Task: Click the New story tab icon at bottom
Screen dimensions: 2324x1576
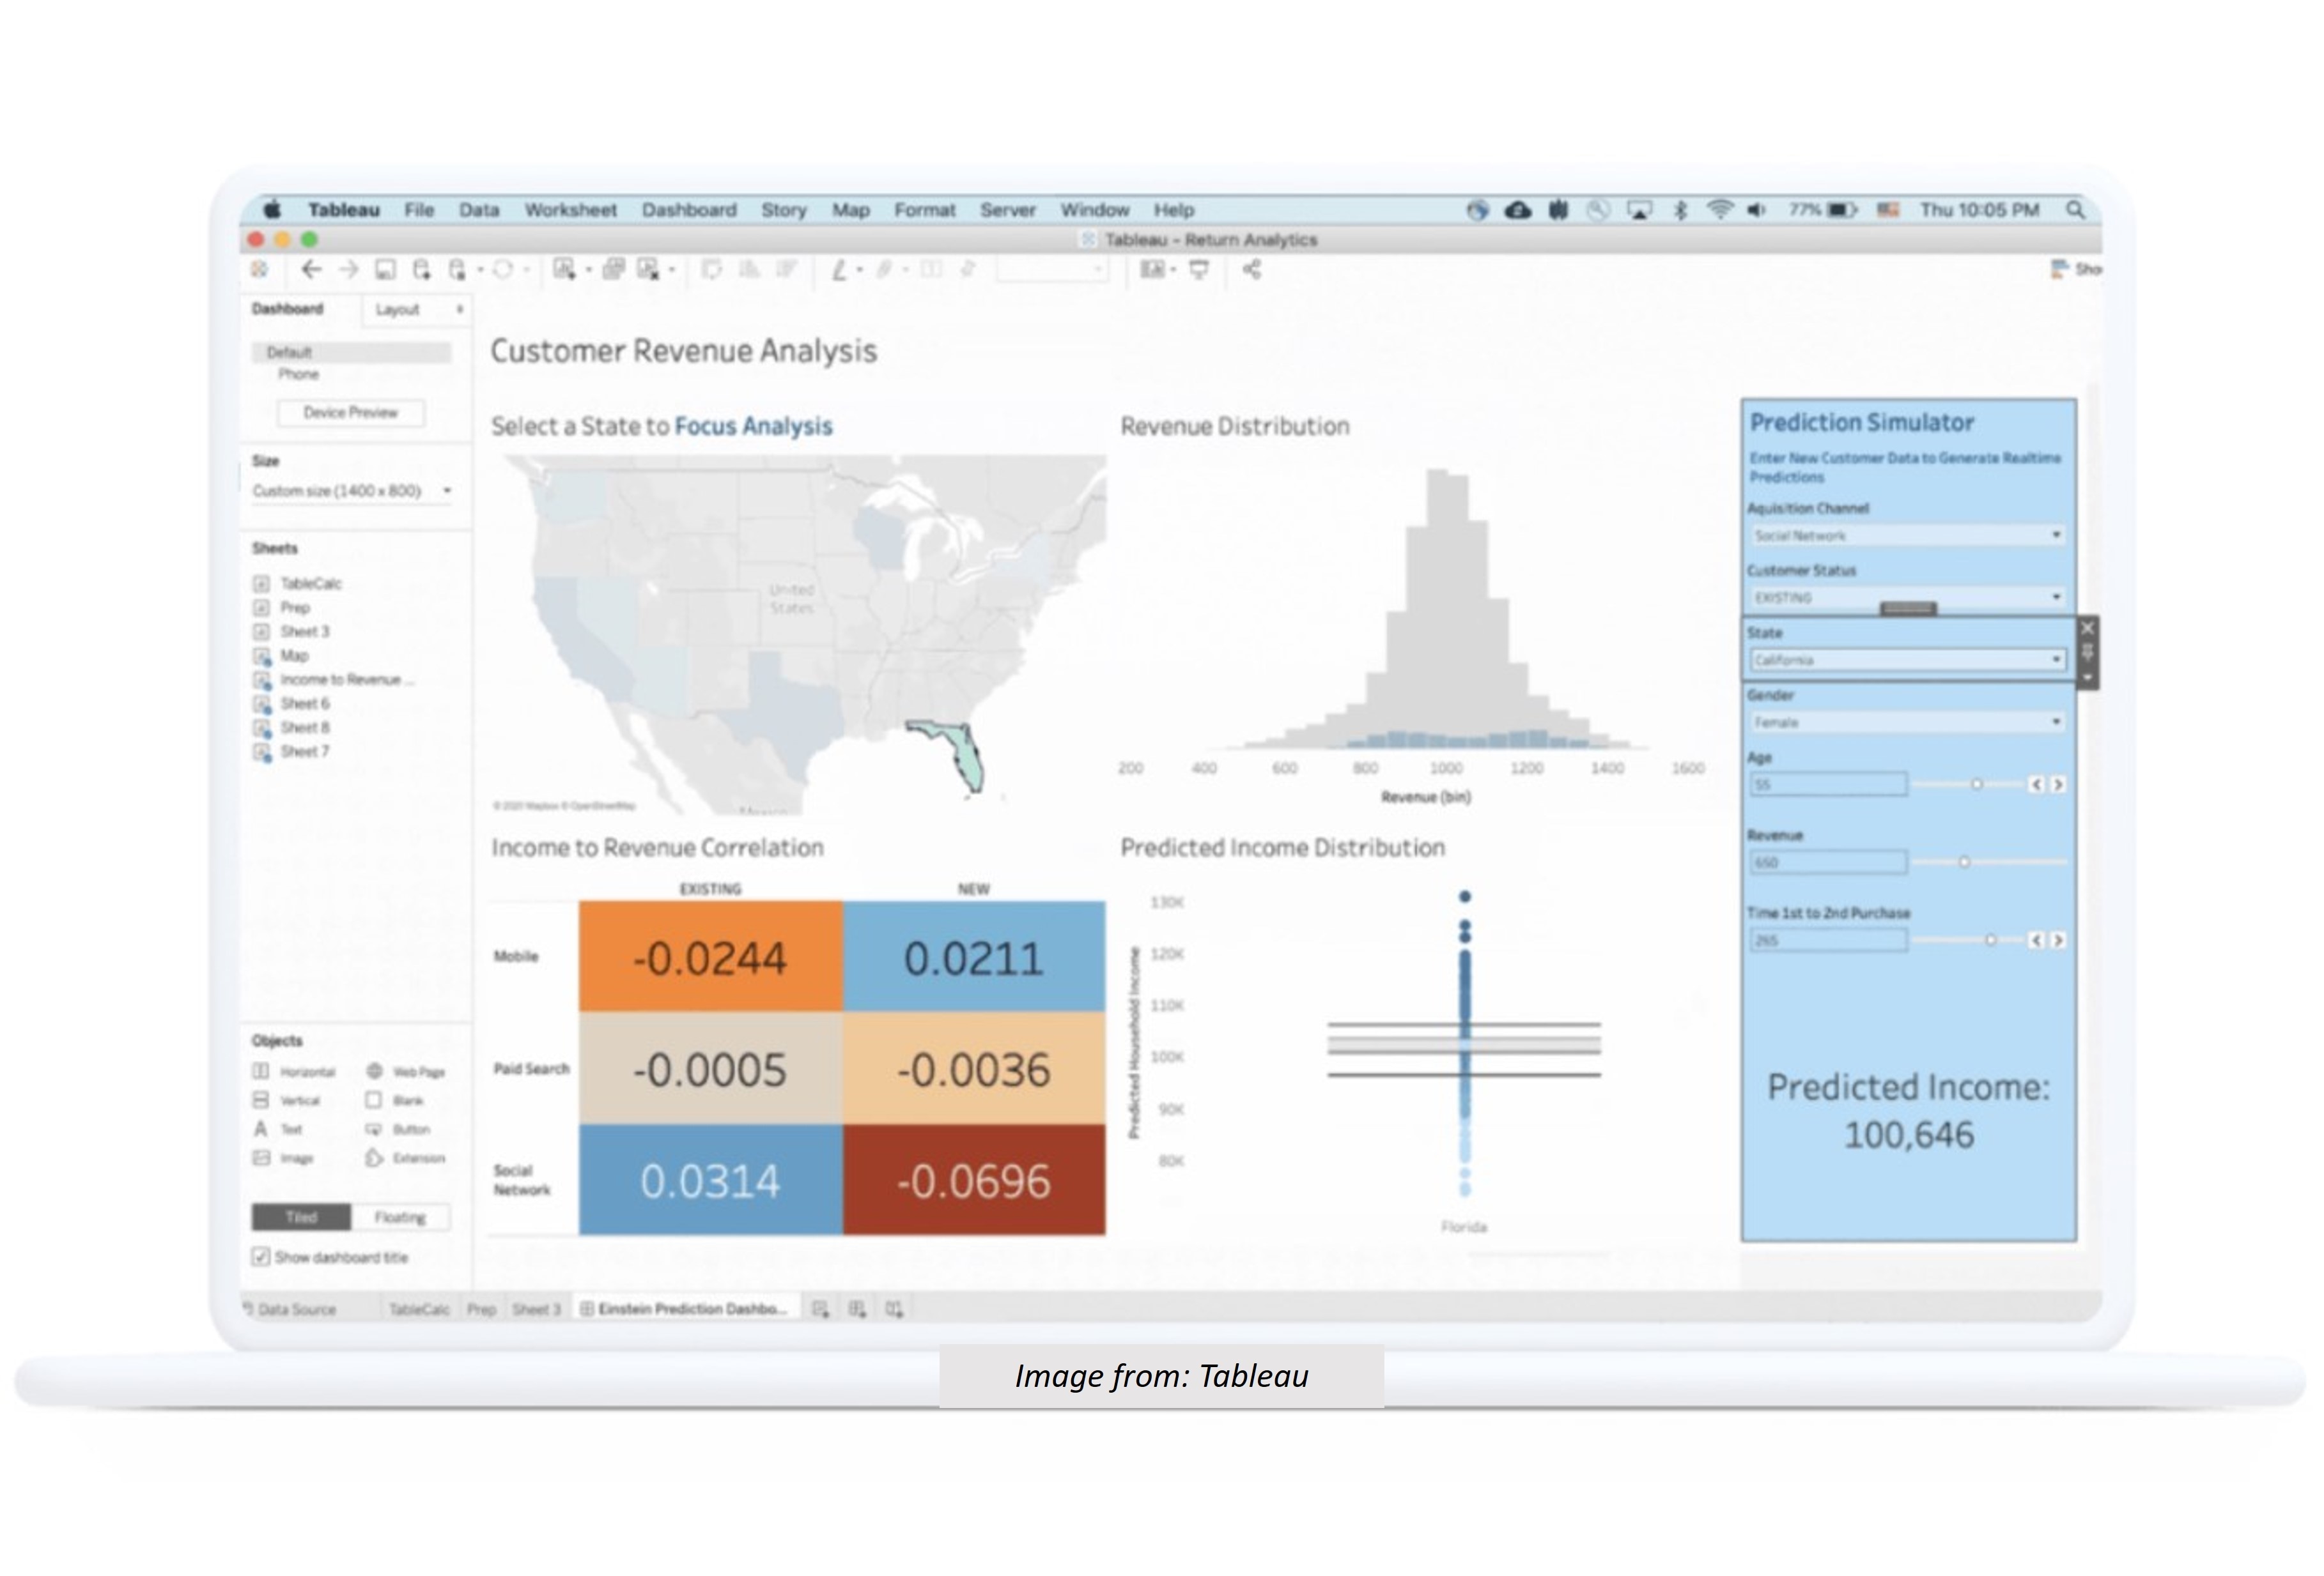Action: (894, 1308)
